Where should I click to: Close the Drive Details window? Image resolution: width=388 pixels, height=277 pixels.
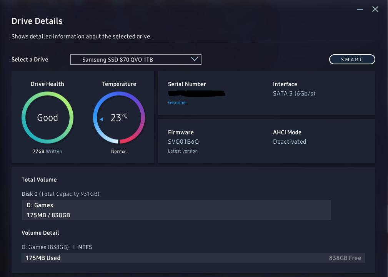(375, 9)
